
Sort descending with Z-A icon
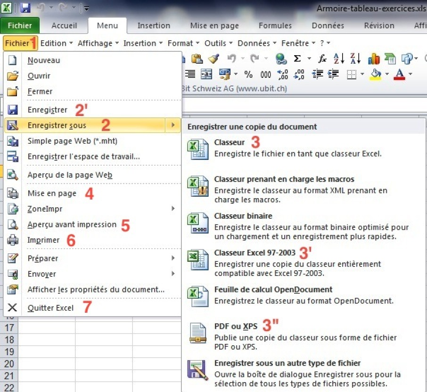[355, 58]
